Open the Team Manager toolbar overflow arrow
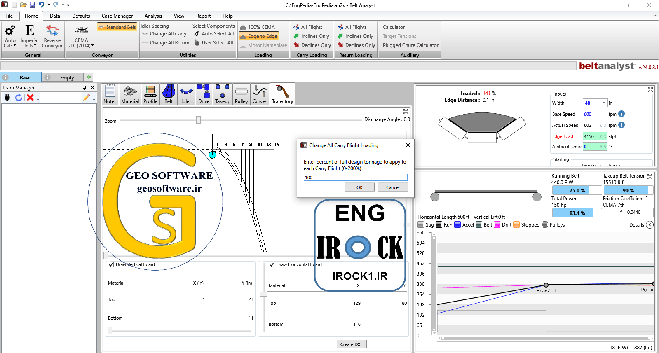Screen dimensions: 659x353 pyautogui.click(x=38, y=100)
